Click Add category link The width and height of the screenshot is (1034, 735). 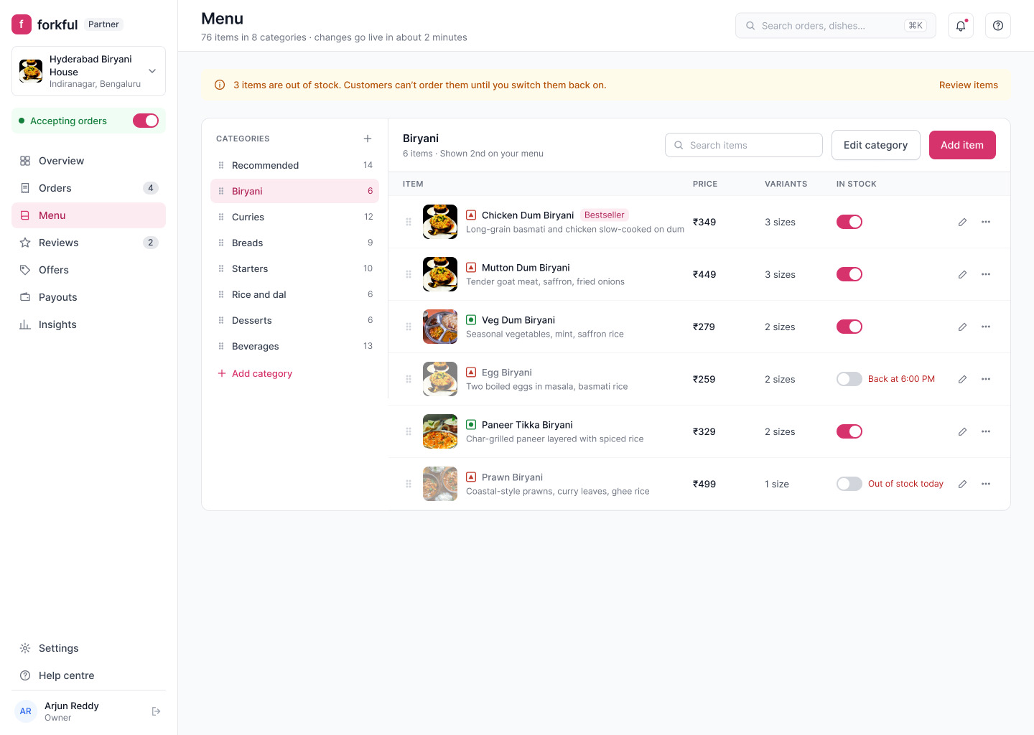pos(255,373)
